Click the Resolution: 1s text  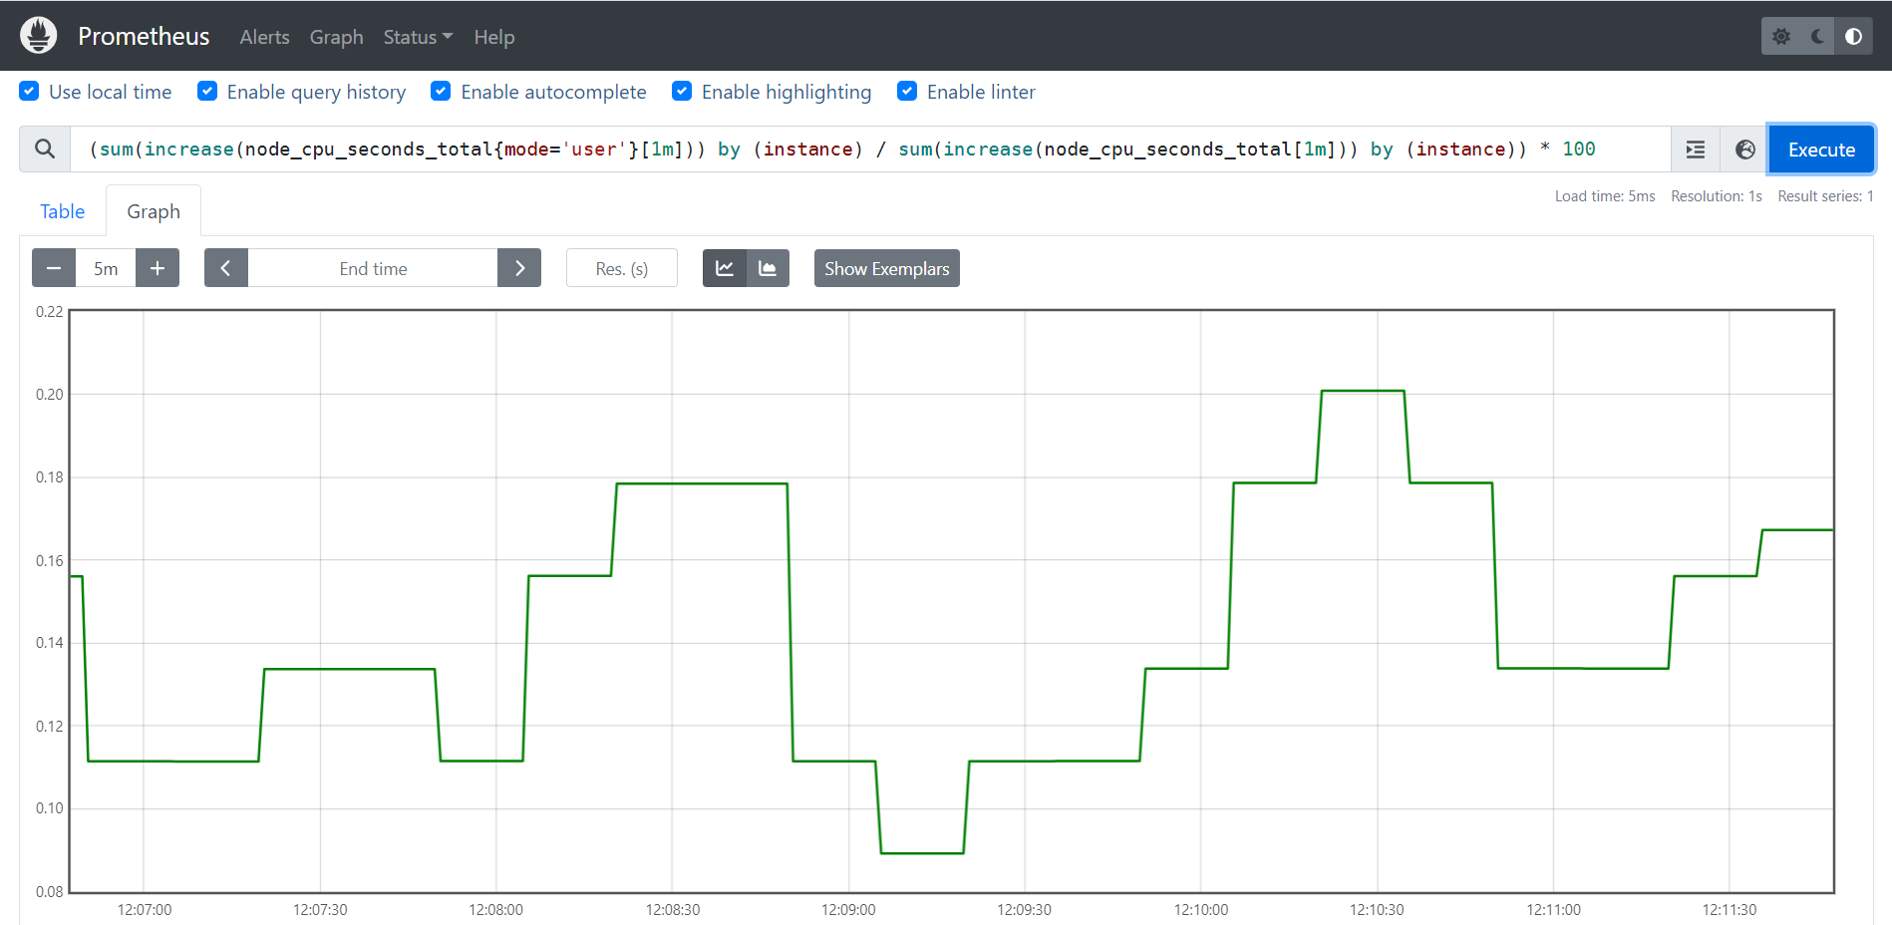(x=1717, y=196)
